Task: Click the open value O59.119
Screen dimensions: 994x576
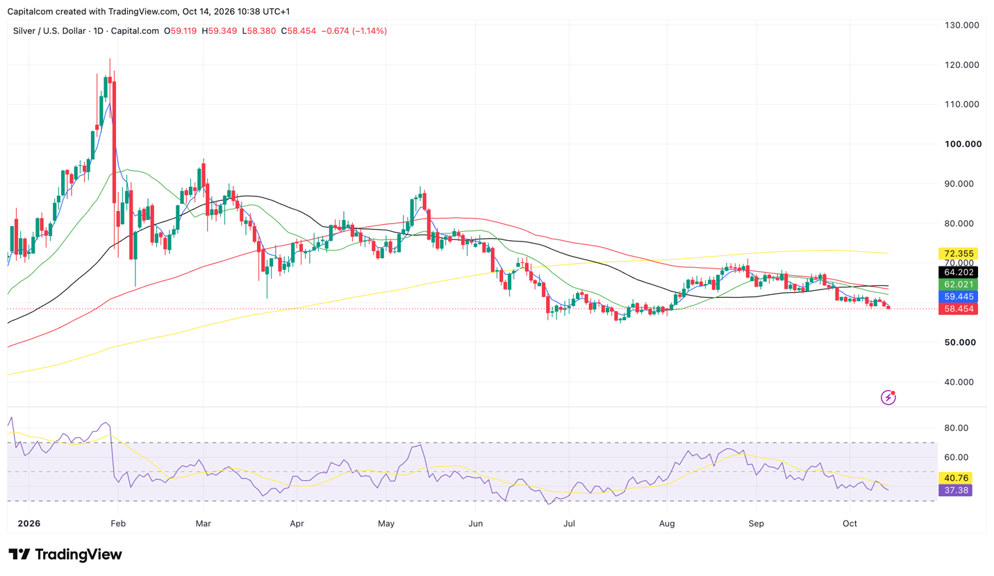Action: (x=181, y=31)
